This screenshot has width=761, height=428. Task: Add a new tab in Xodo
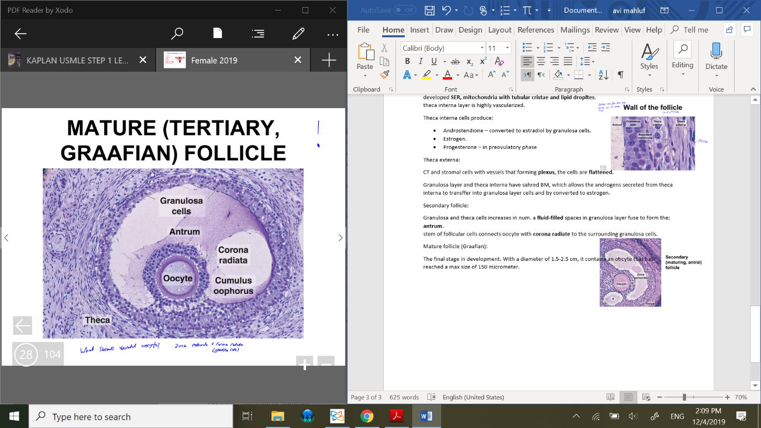pyautogui.click(x=329, y=60)
